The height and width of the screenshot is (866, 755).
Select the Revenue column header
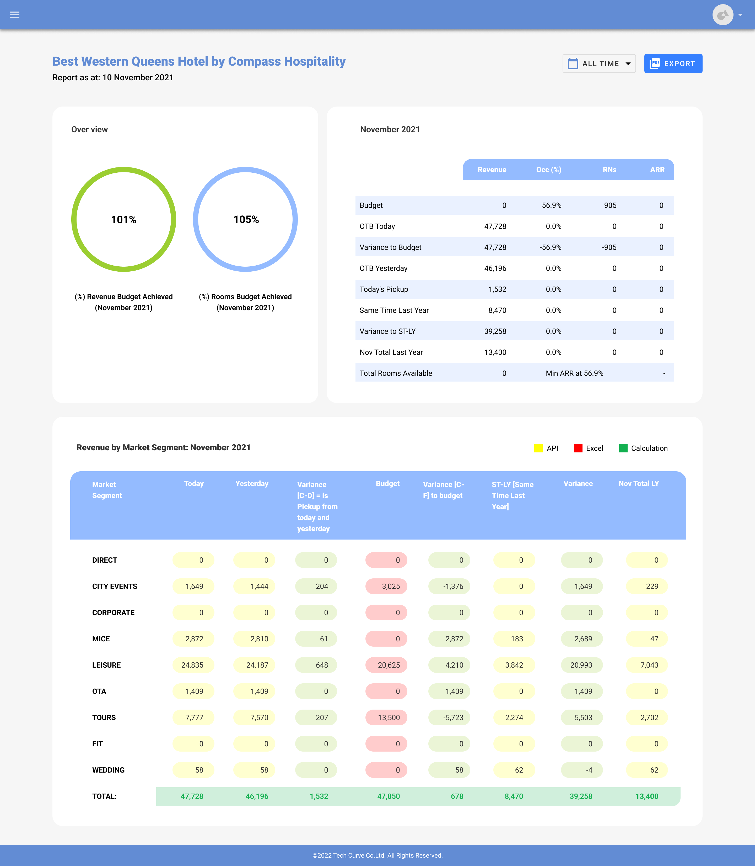pyautogui.click(x=492, y=170)
